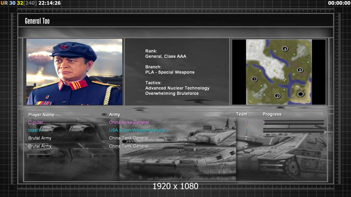Click toast's loading progress bar

[293, 130]
